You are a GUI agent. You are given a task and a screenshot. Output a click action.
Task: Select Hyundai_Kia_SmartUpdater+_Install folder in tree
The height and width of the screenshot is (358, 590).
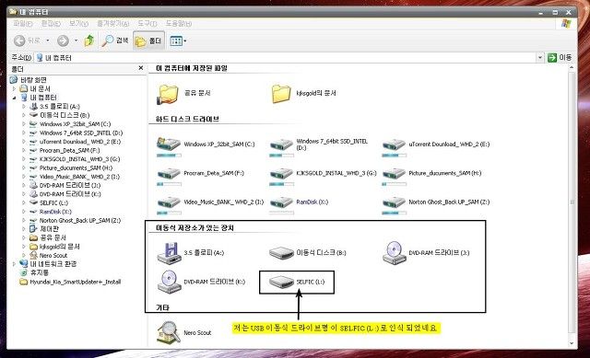coord(76,282)
